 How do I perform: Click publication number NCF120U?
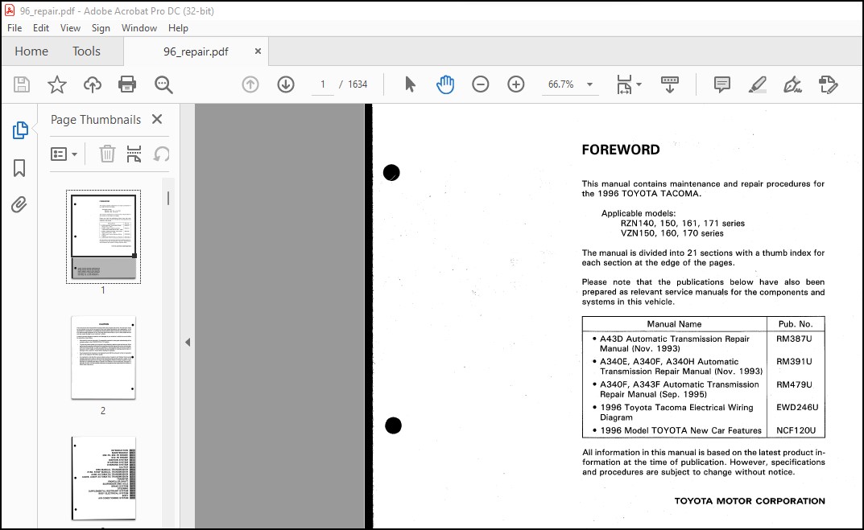click(x=796, y=430)
